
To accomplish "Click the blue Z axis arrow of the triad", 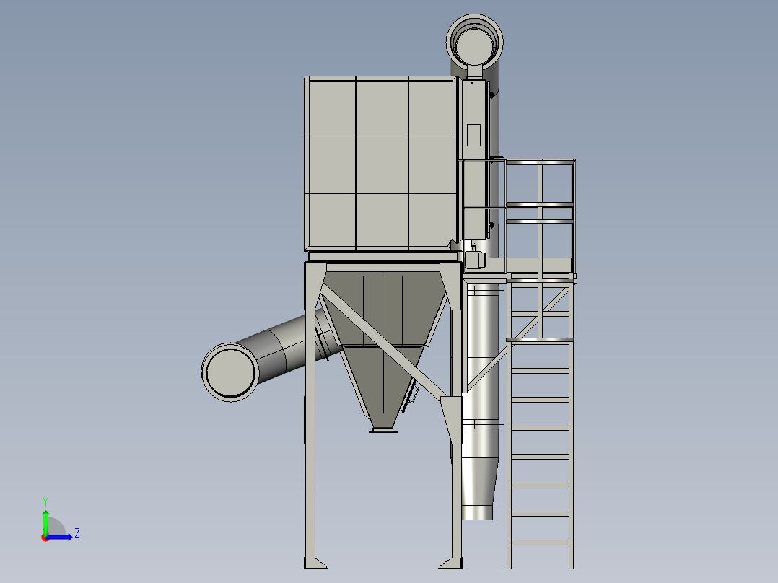I will [x=59, y=537].
